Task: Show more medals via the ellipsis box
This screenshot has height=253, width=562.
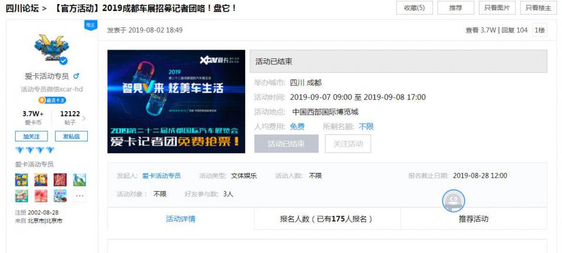Action: pyautogui.click(x=80, y=196)
